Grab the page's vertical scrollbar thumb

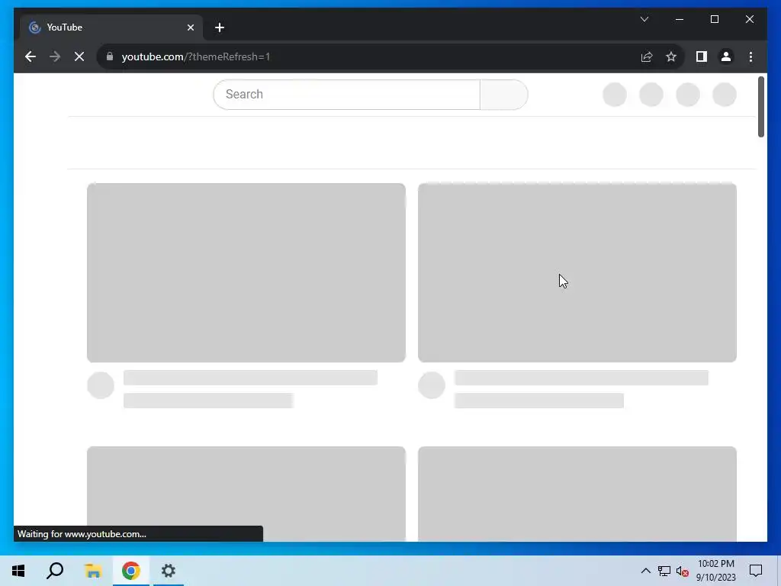[760, 107]
